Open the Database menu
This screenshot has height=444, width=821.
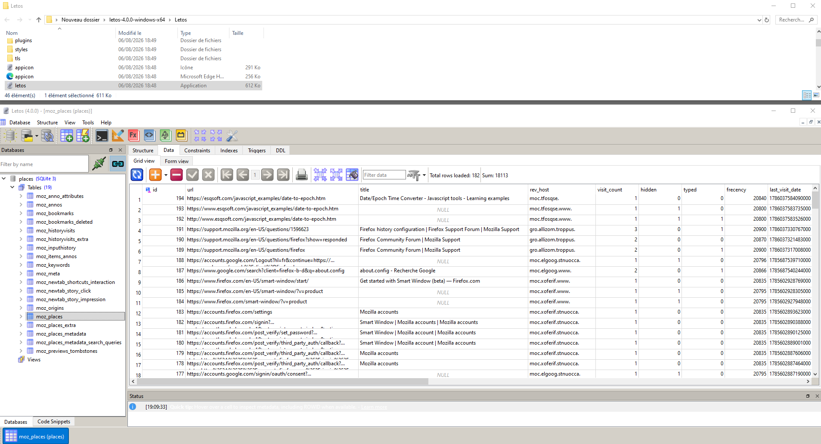20,123
